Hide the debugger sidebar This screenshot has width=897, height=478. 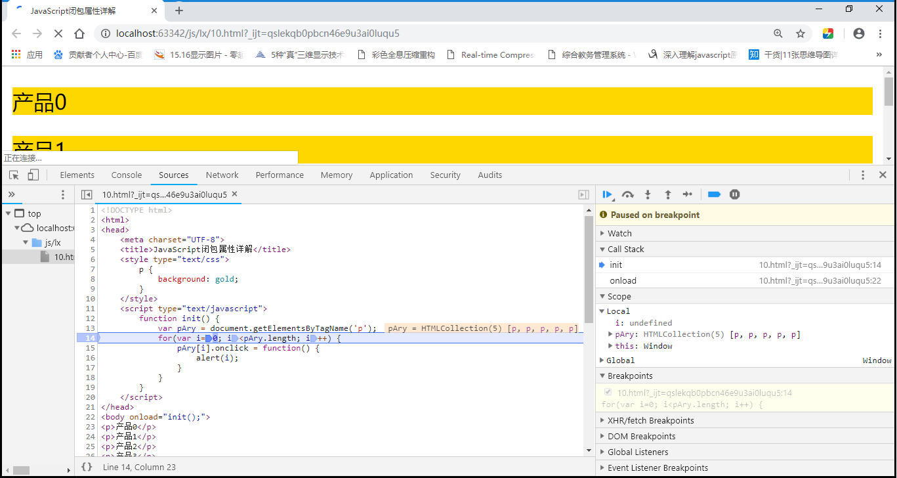pyautogui.click(x=583, y=194)
